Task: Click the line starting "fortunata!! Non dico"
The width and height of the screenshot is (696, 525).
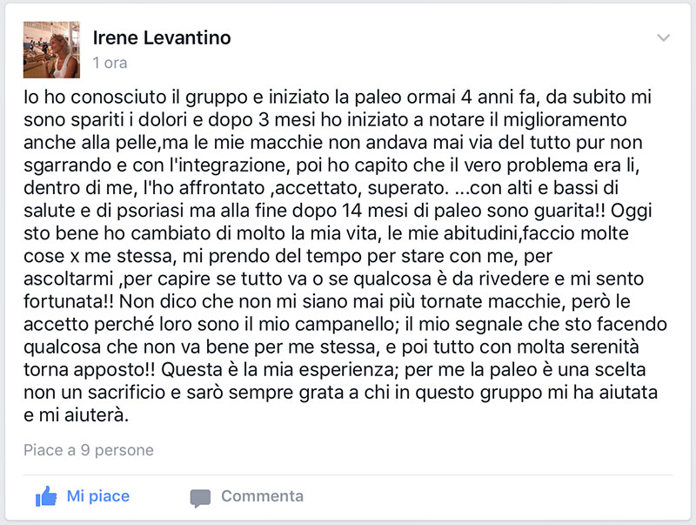Action: 327,301
